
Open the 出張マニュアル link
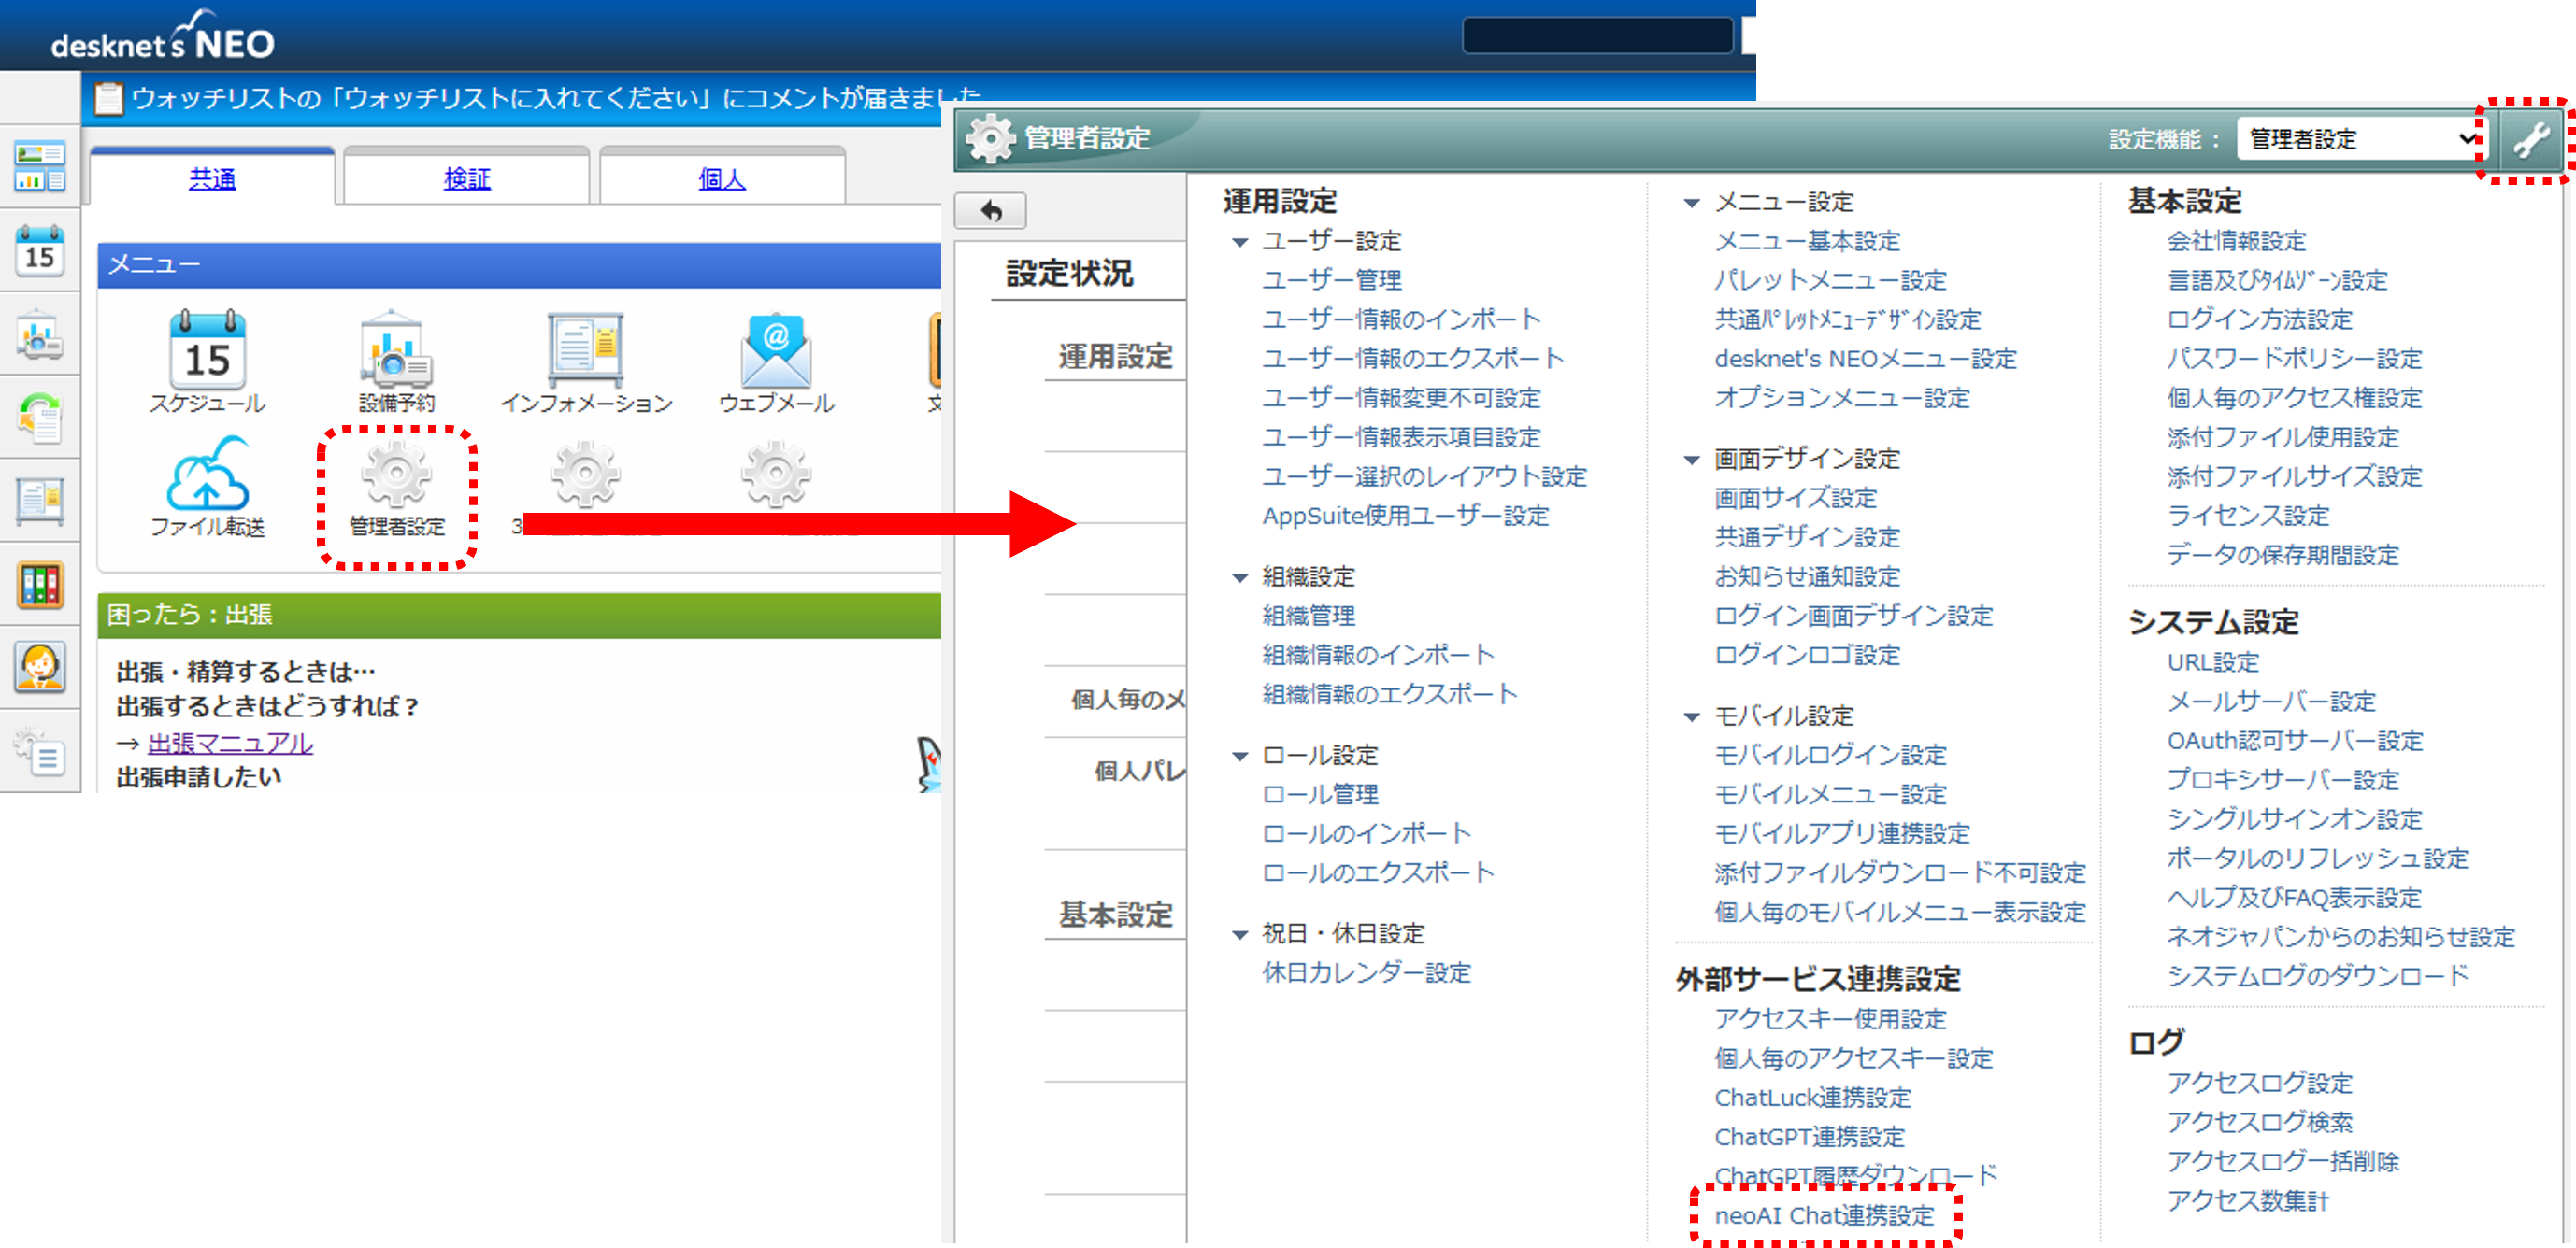coord(230,744)
